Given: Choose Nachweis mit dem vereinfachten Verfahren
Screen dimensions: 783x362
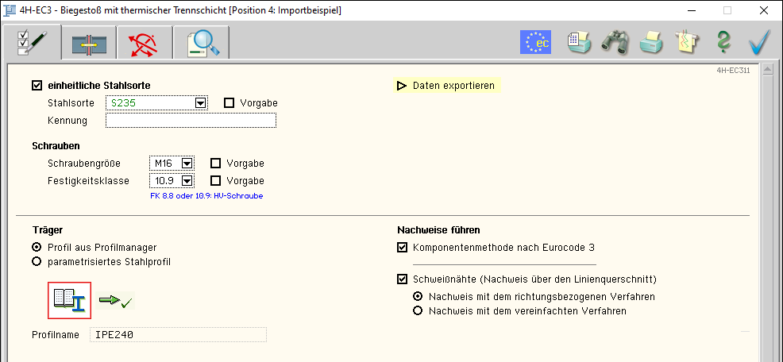Looking at the screenshot, I should [x=418, y=311].
